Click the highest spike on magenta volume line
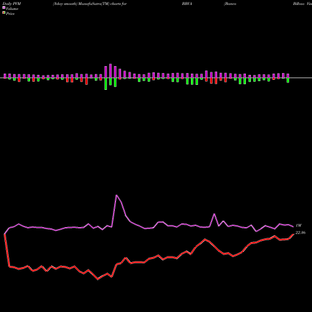Viewport: 312px width, 312px height. (117, 195)
